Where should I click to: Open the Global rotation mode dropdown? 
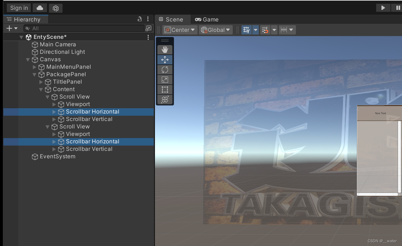point(216,30)
